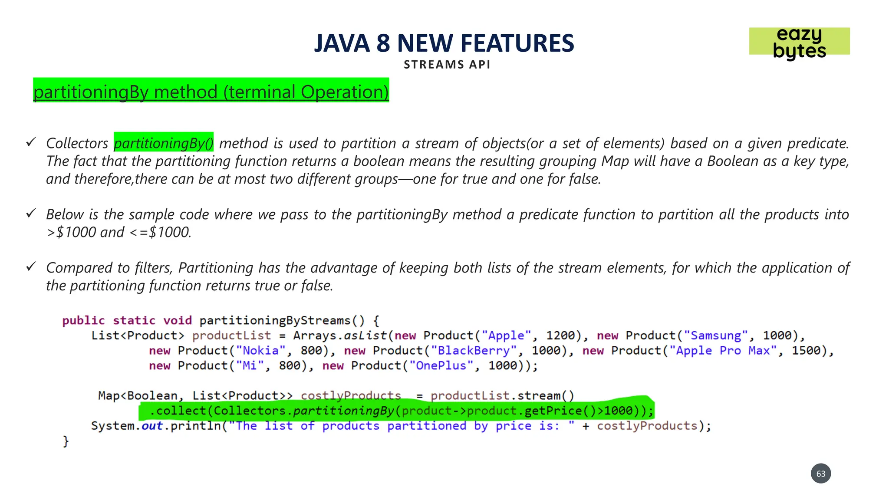Click 'Map<Boolean, List<Product>>' in code
This screenshot has width=889, height=500.
(x=195, y=396)
